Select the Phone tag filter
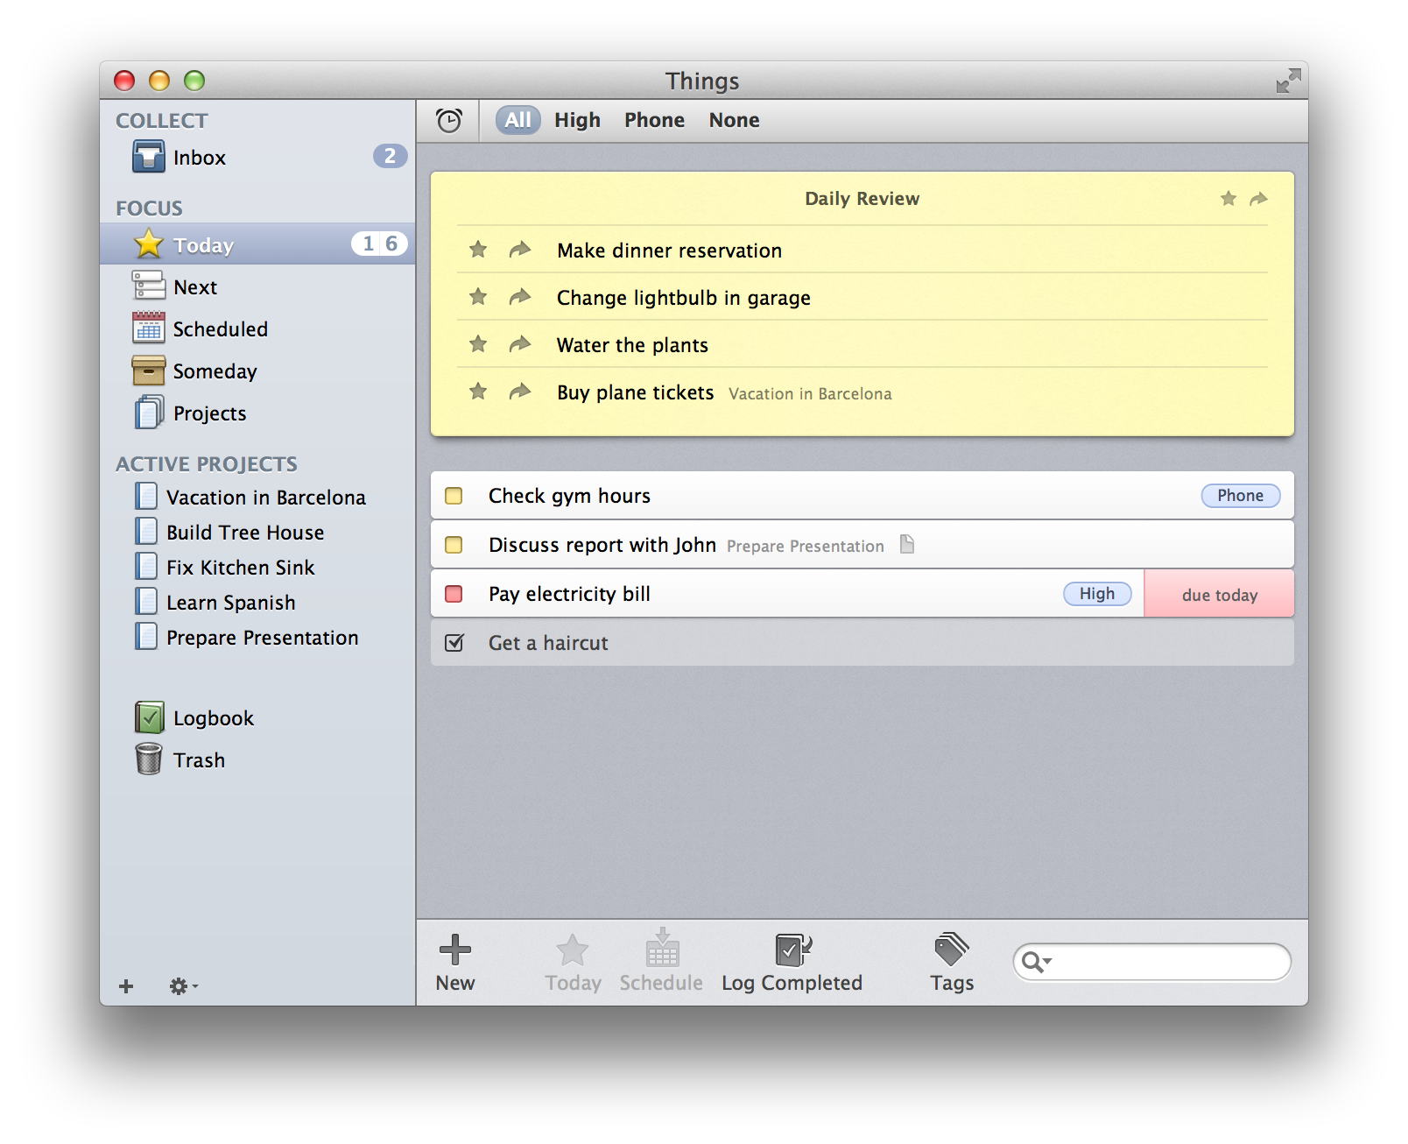The height and width of the screenshot is (1144, 1408). click(x=654, y=120)
